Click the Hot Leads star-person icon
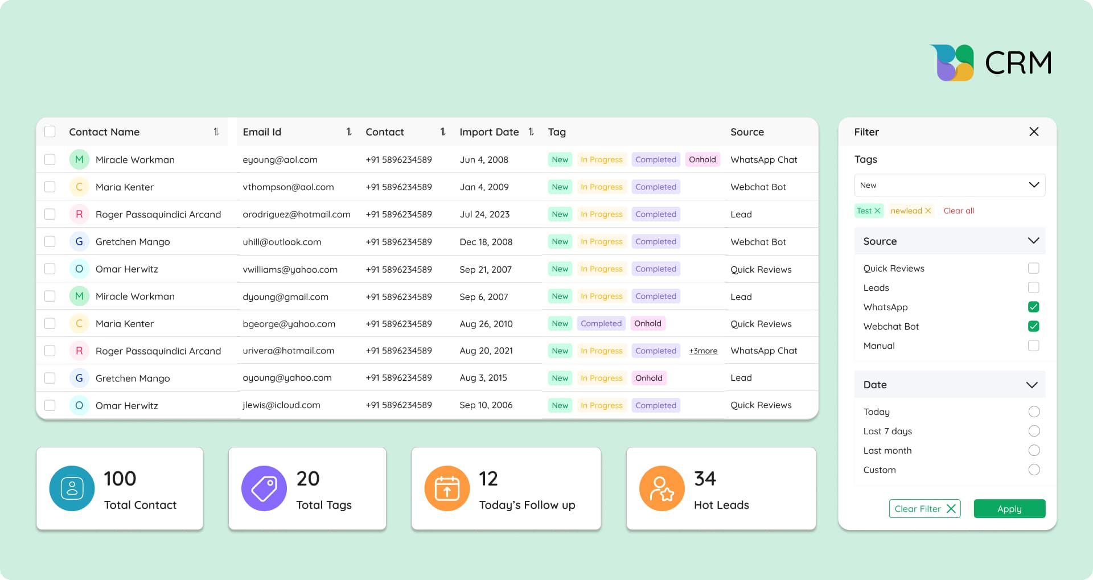 662,488
